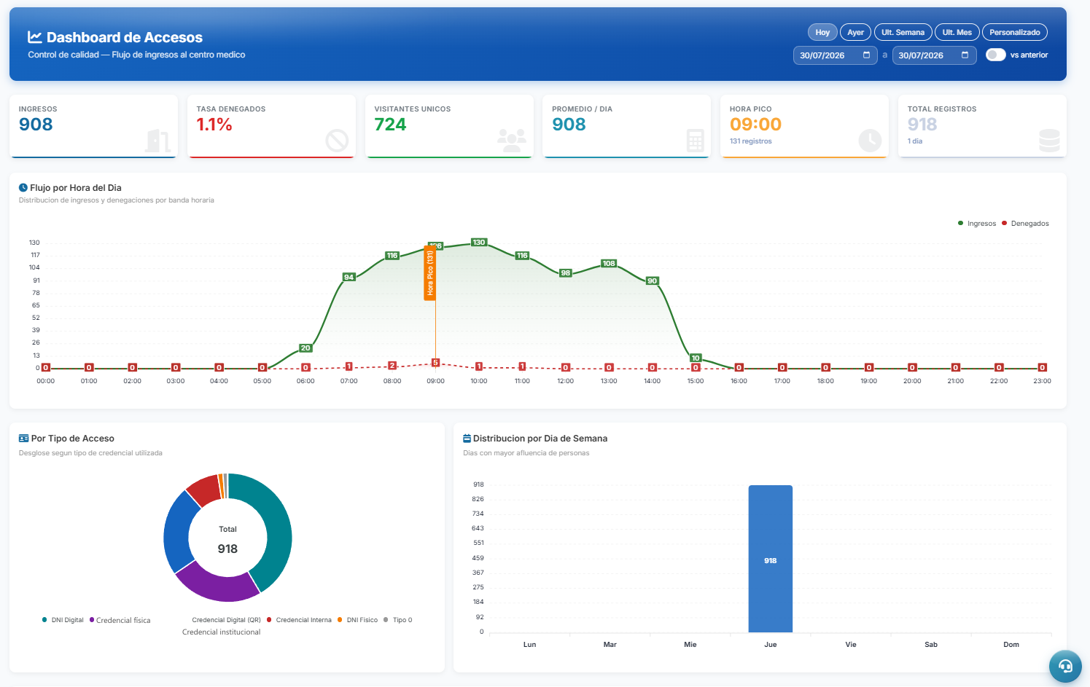The width and height of the screenshot is (1090, 687).
Task: Click the 'Credencial institucional' legend text
Action: (x=221, y=632)
